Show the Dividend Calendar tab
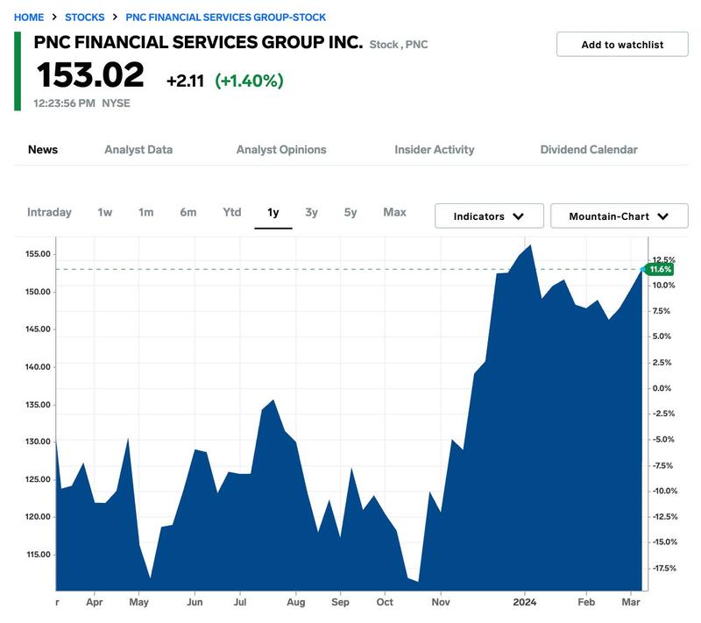 pyautogui.click(x=589, y=150)
